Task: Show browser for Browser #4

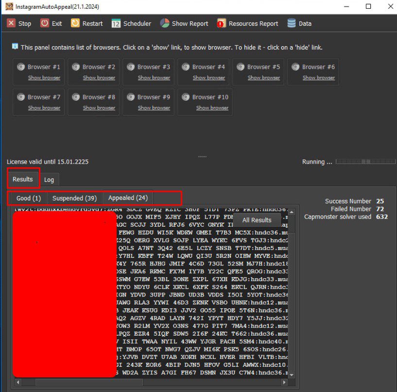Action: pos(209,77)
